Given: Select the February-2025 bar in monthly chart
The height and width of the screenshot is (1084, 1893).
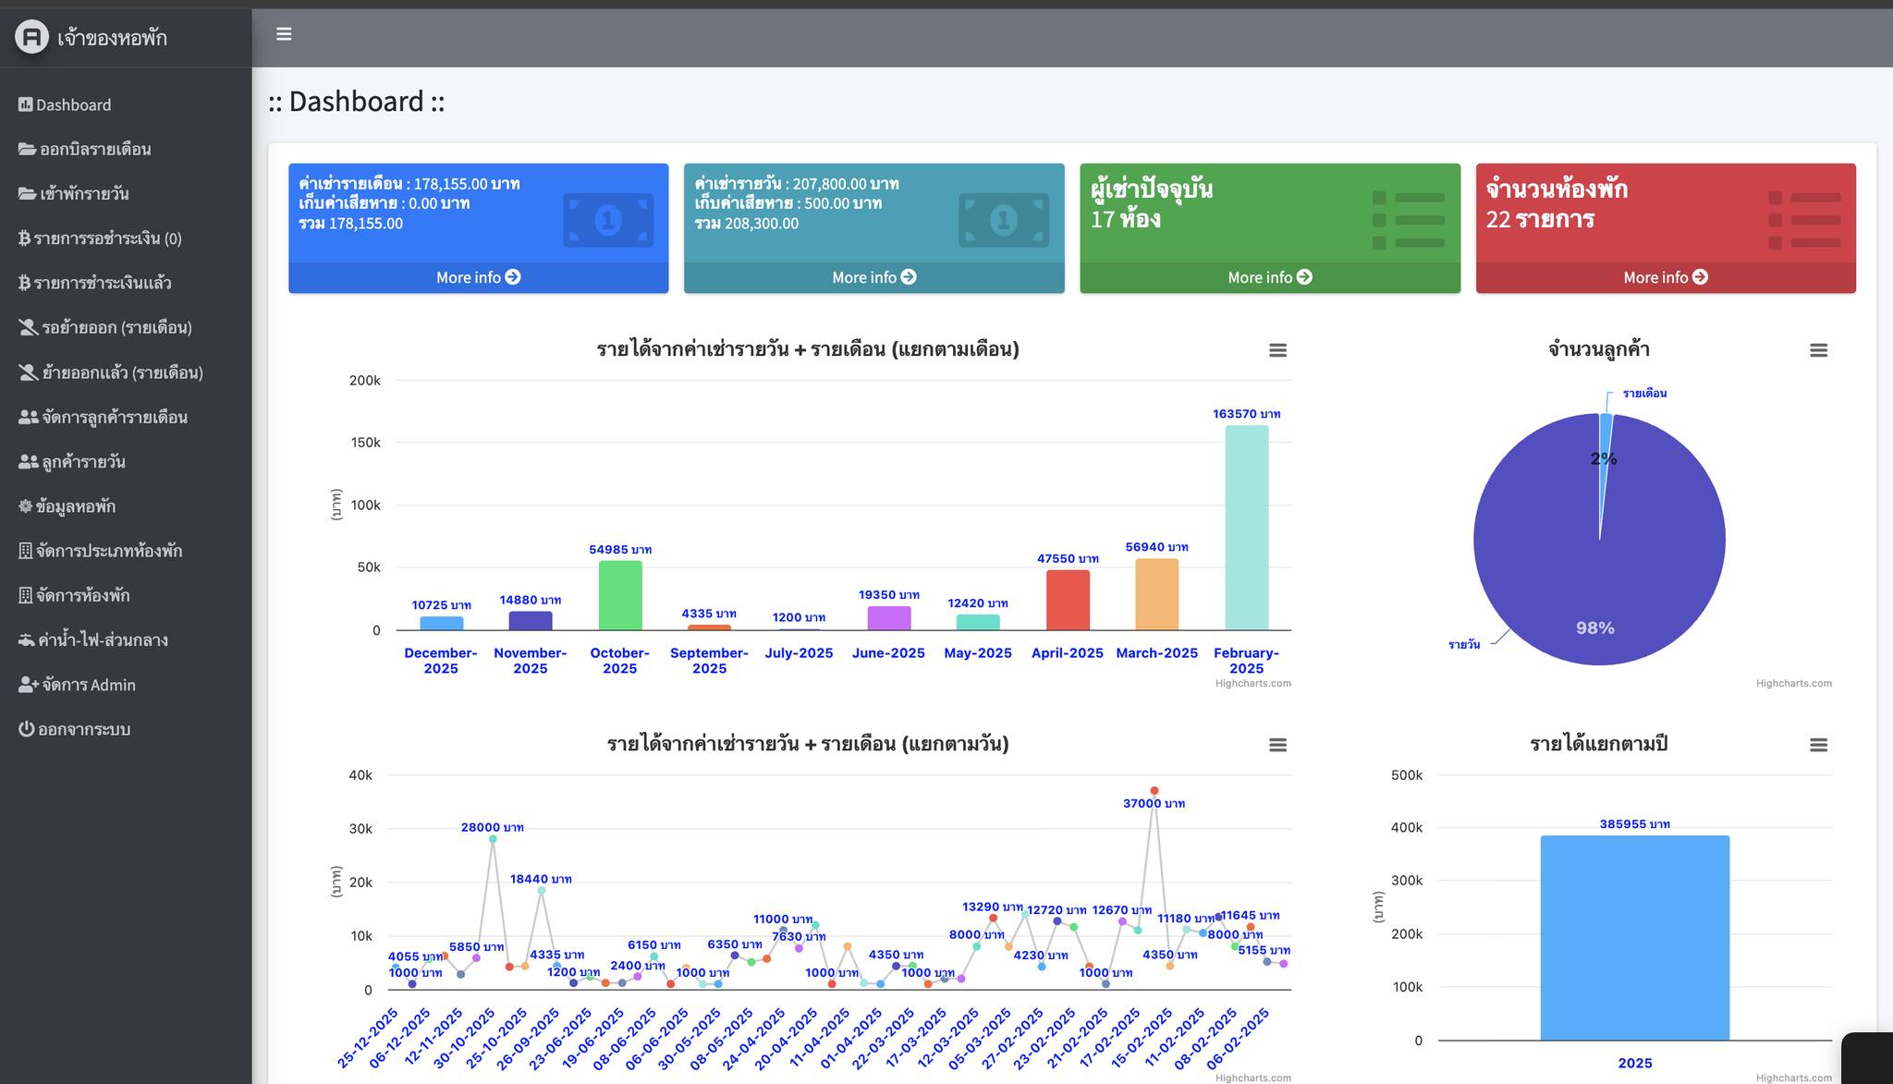Looking at the screenshot, I should tap(1247, 528).
